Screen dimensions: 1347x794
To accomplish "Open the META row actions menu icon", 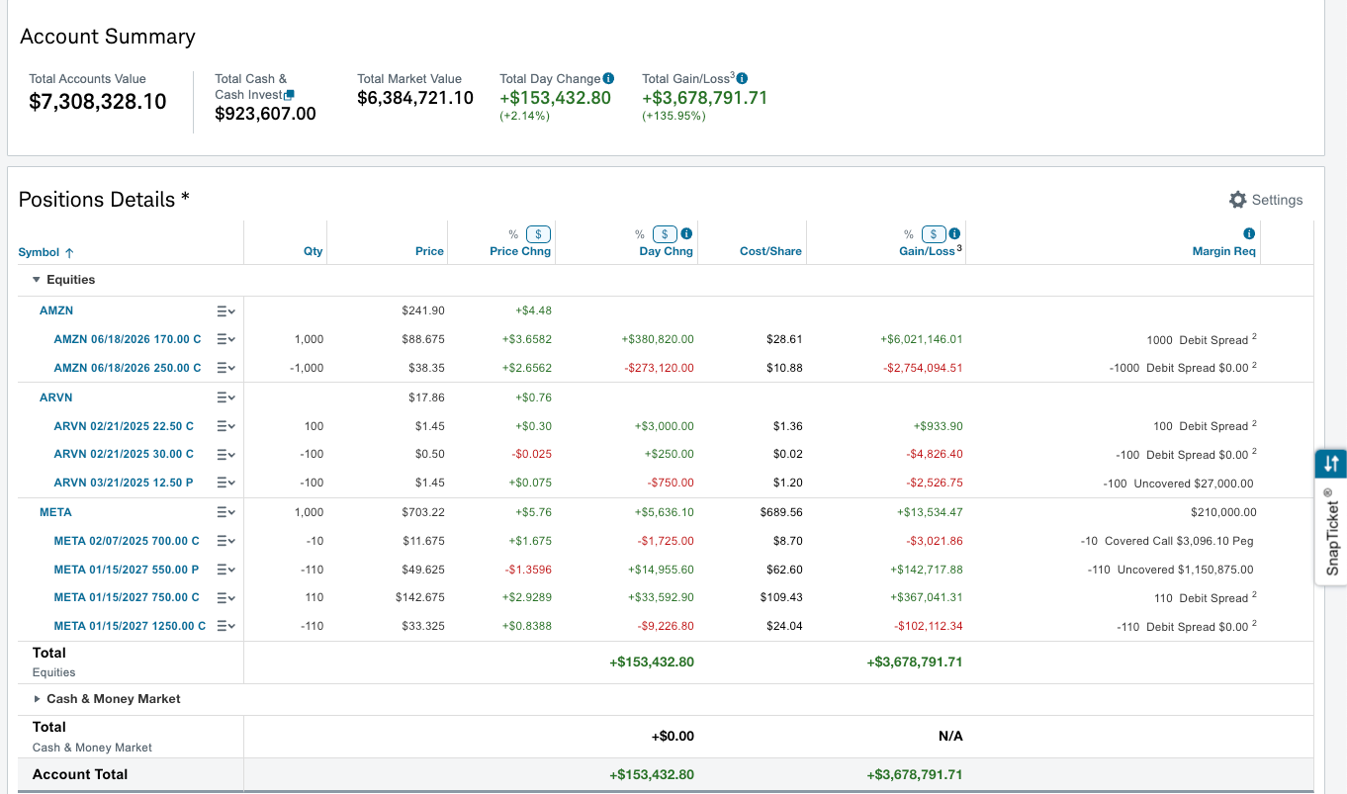I will [x=226, y=512].
